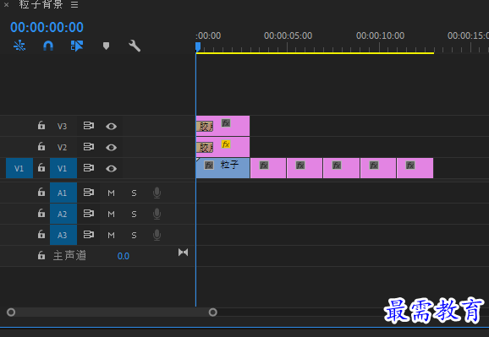Toggle sync lock for A3
The width and height of the screenshot is (489, 337).
point(89,235)
